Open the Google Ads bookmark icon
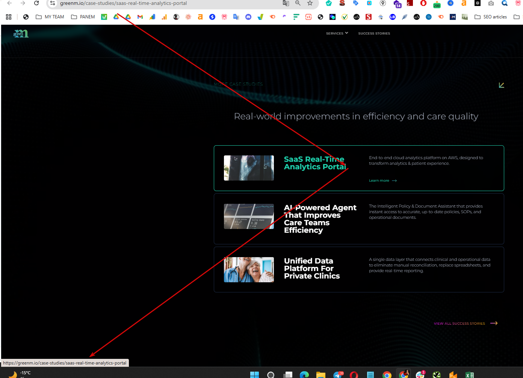The image size is (523, 378). [152, 17]
